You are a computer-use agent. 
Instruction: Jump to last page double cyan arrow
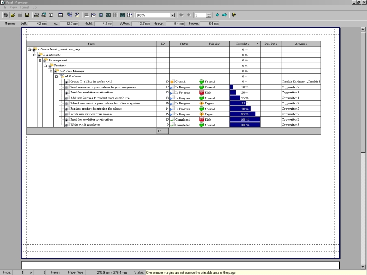click(224, 15)
